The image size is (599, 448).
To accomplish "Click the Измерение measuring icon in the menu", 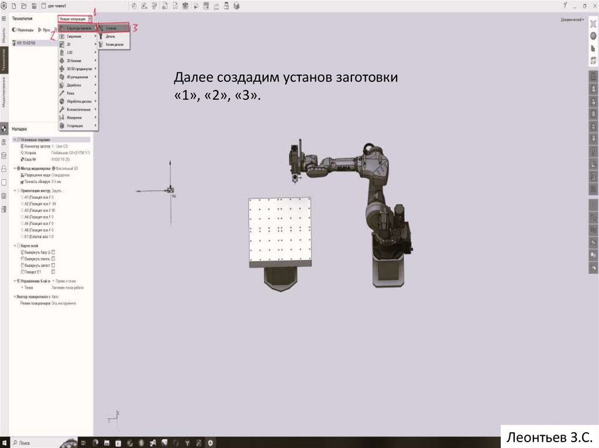I will tap(62, 117).
